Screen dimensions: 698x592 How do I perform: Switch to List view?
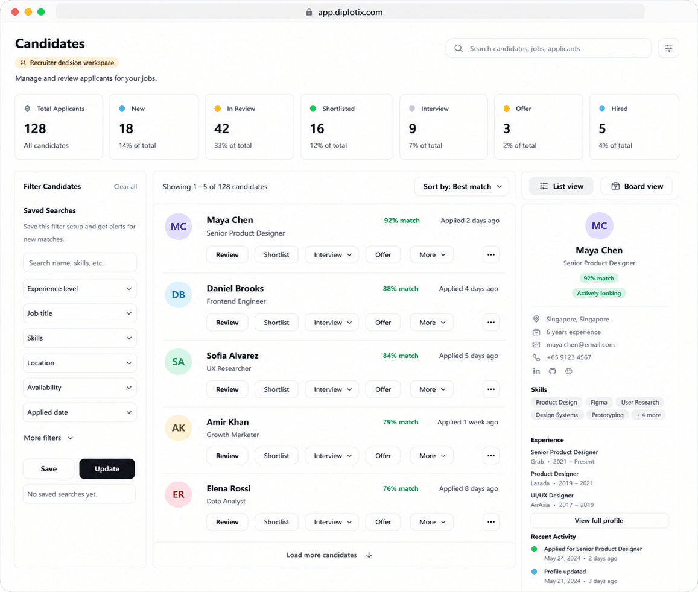[561, 186]
